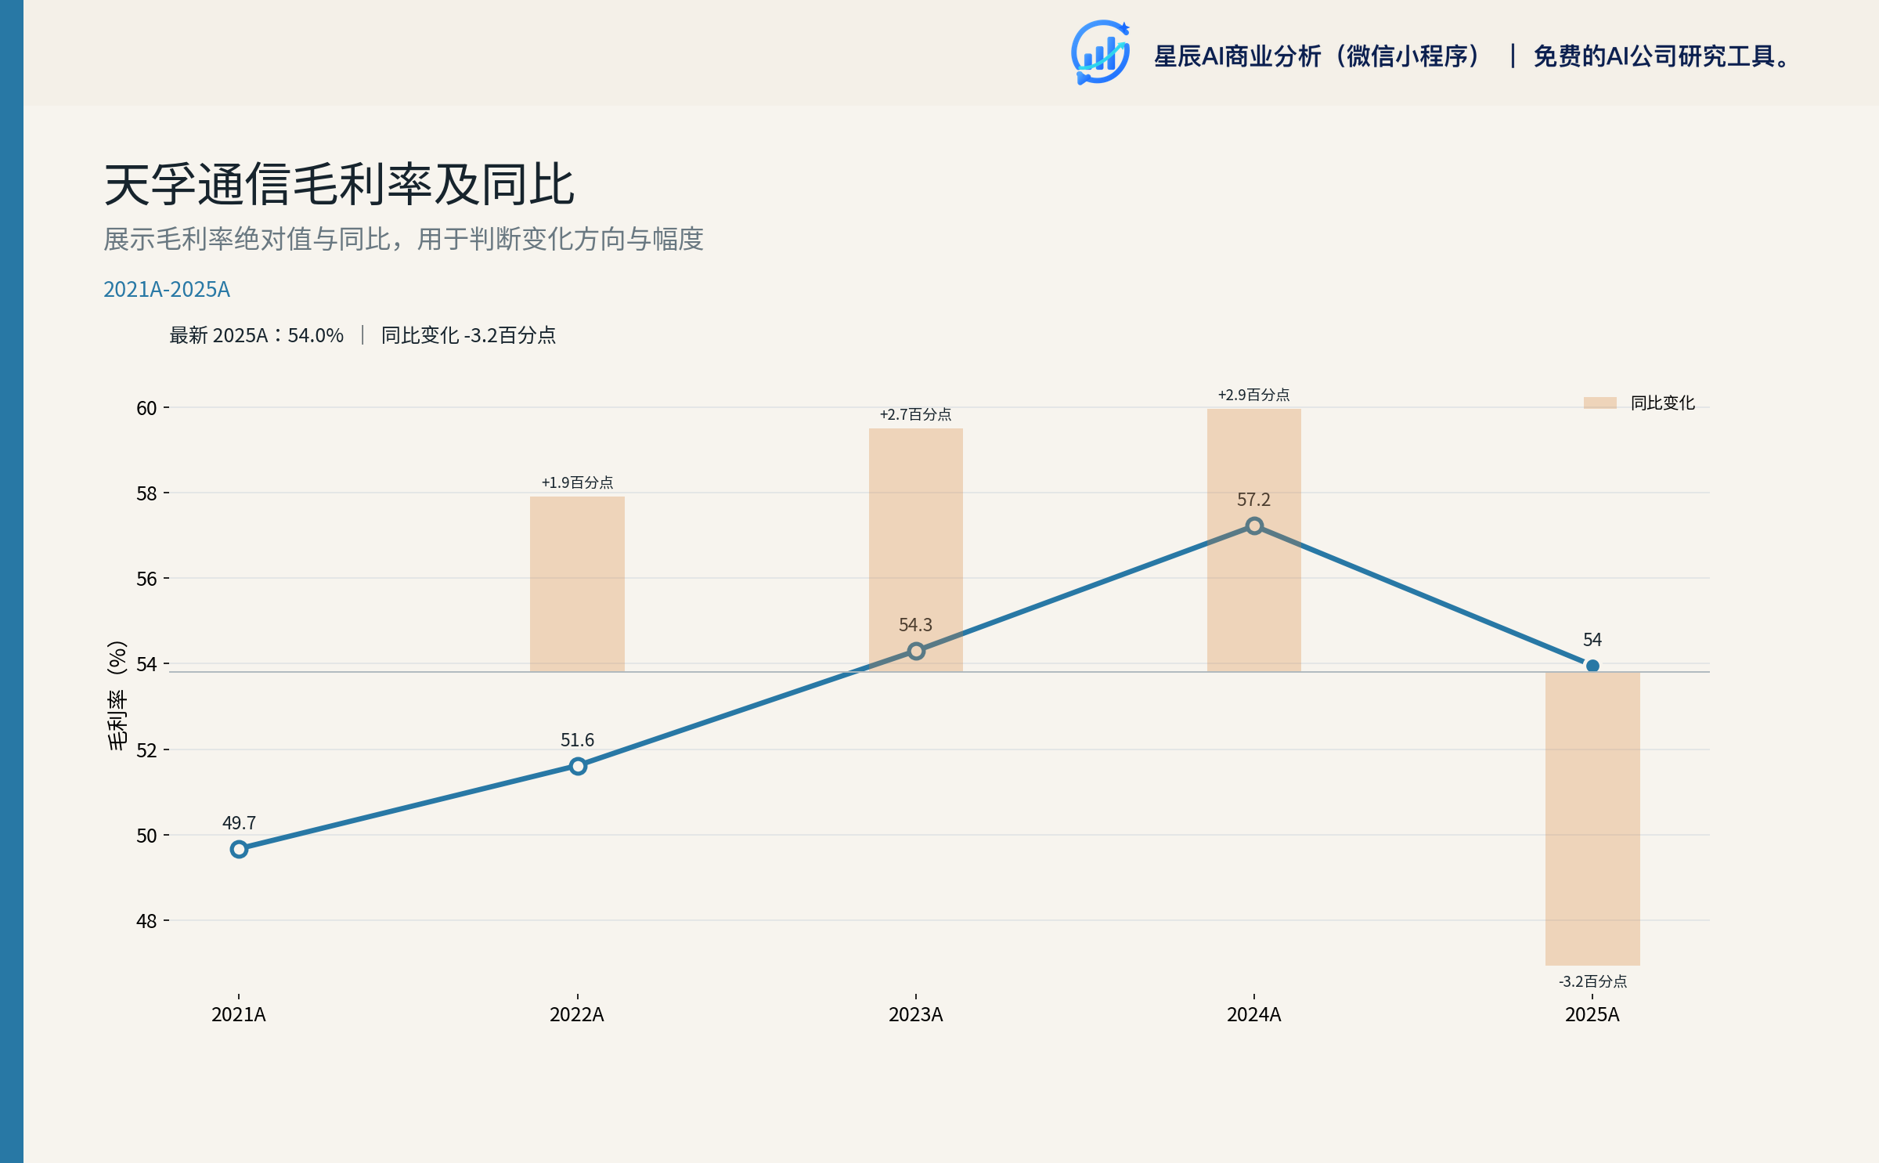
Task: Click the -3.2百分点 bar label below the 2025A bar
Action: [1592, 981]
